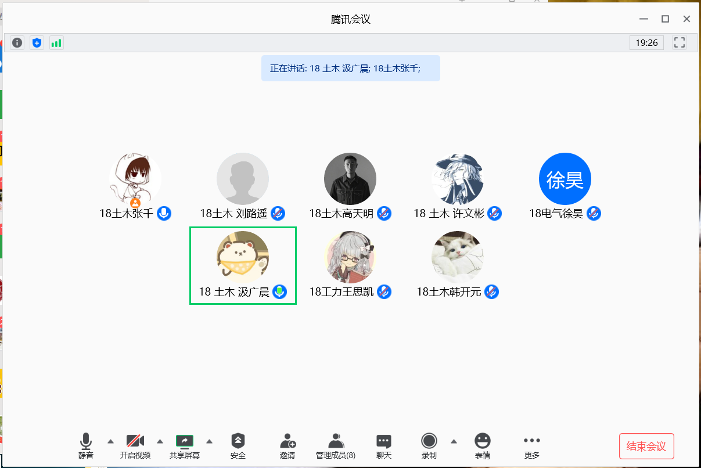The width and height of the screenshot is (701, 468).
Task: Start recording with 录制 button
Action: pos(429,446)
